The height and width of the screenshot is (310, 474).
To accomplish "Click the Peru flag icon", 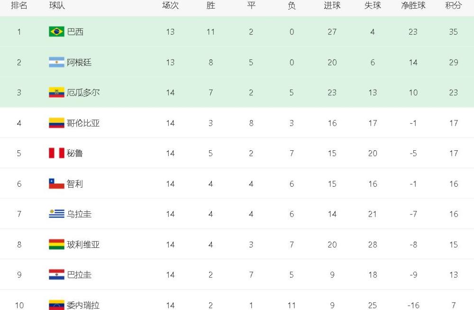I will pyautogui.click(x=56, y=153).
